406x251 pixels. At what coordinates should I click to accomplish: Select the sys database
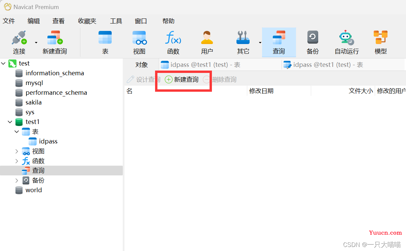[x=30, y=112]
